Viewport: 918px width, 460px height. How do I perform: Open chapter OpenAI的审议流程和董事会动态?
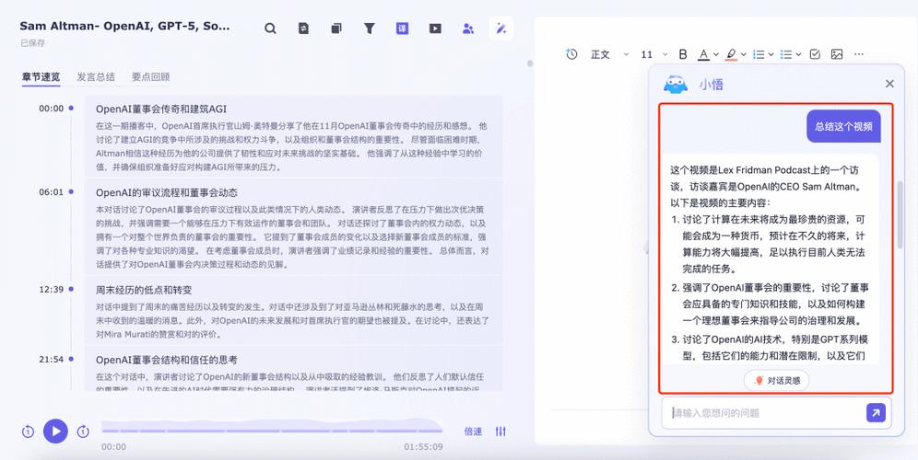tap(166, 192)
